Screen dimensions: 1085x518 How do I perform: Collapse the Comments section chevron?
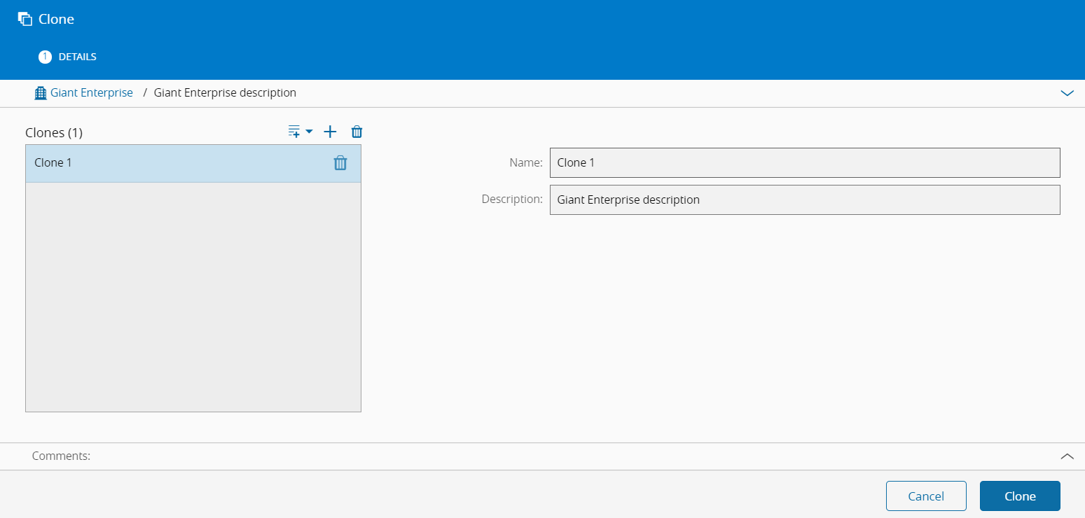[1067, 456]
